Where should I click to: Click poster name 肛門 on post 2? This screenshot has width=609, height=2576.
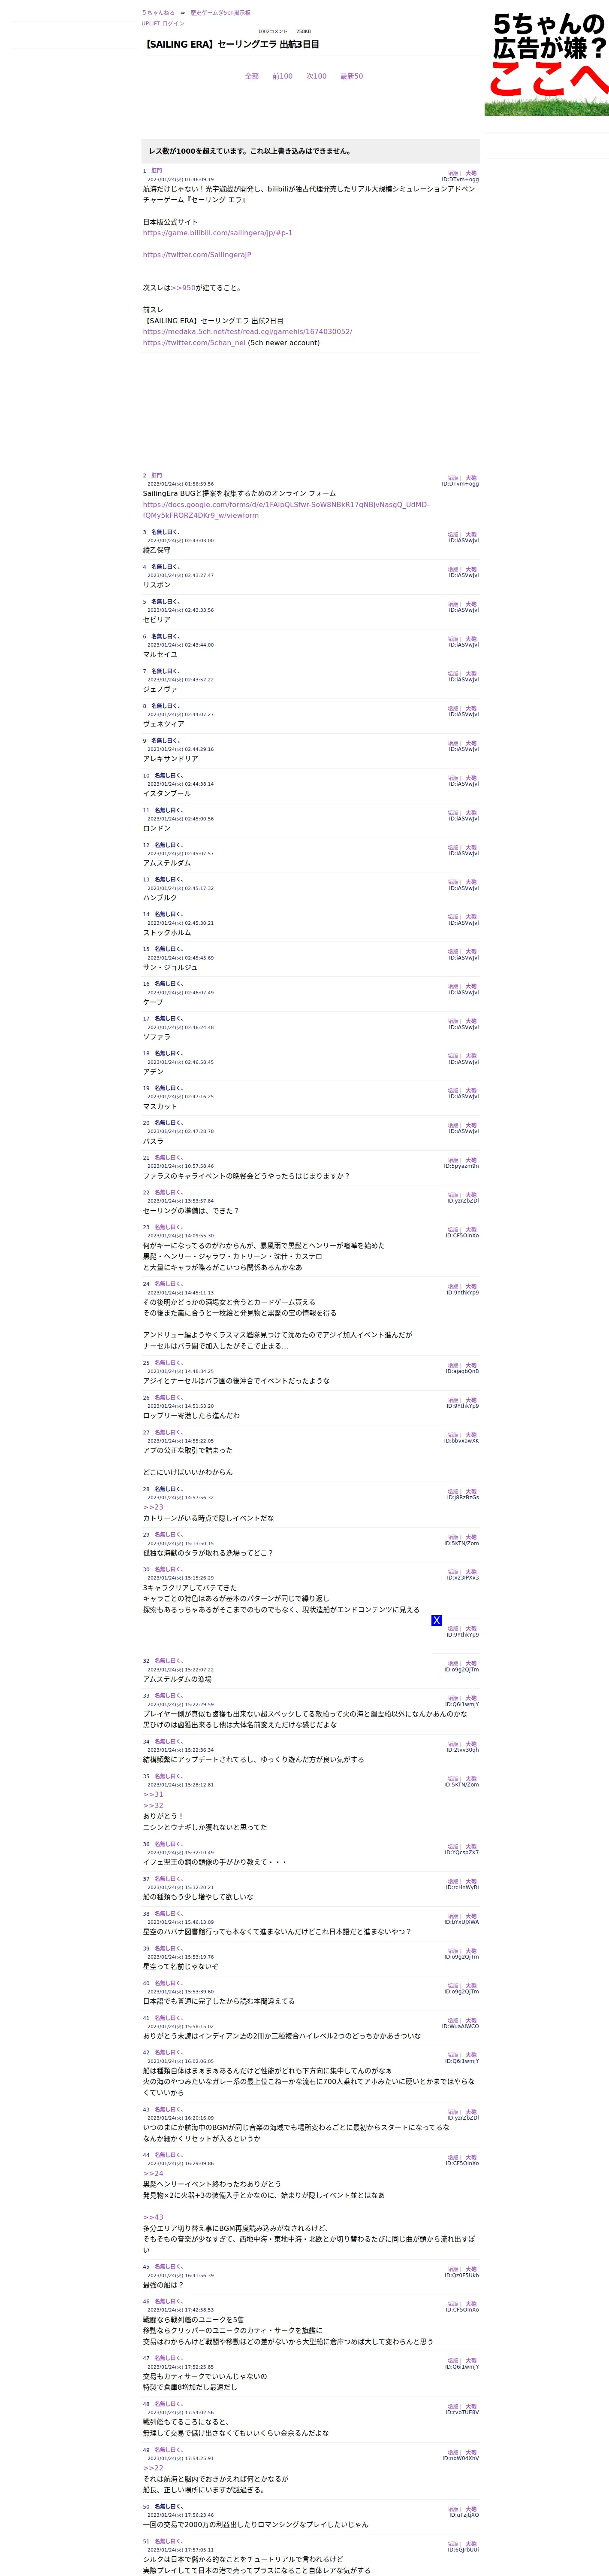pos(156,476)
